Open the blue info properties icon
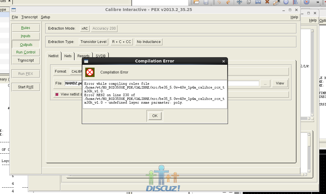 [286, 2]
